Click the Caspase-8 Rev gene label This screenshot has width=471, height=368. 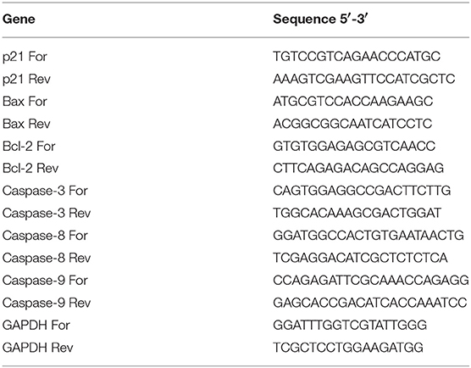click(47, 258)
